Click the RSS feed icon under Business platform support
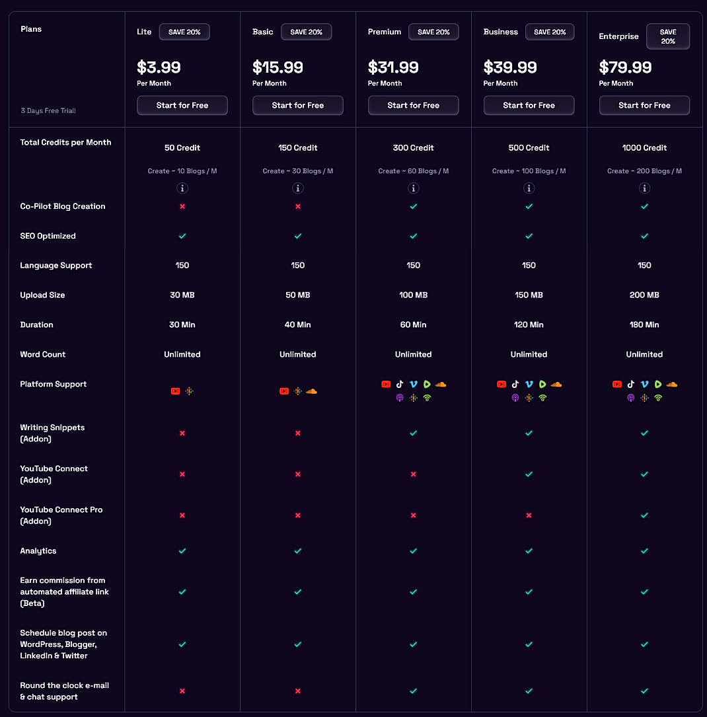This screenshot has width=707, height=717. click(x=542, y=398)
